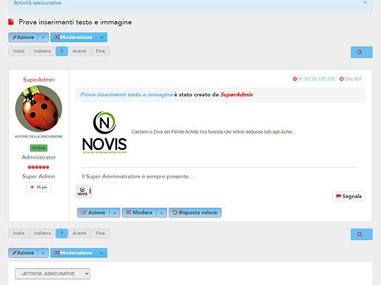This screenshot has height=285, width=381.
Task: Expand the post Modera dropdown arrow
Action: coord(162,213)
